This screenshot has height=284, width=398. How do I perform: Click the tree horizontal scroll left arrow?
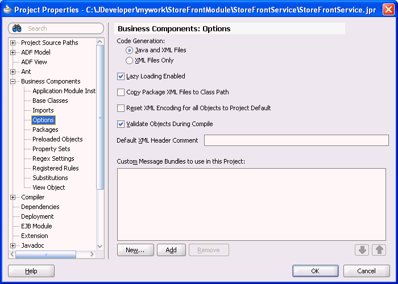(x=12, y=254)
